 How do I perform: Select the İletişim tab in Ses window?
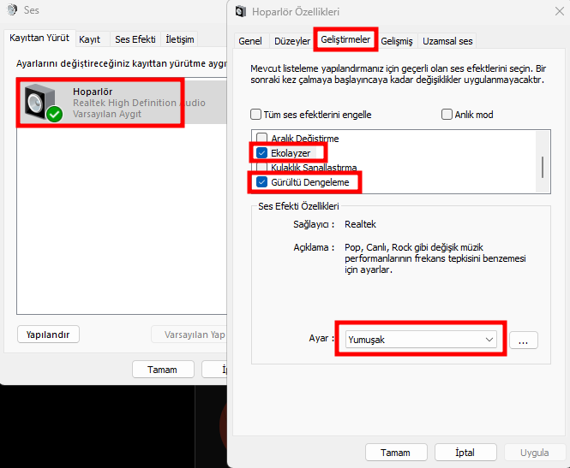pos(180,39)
